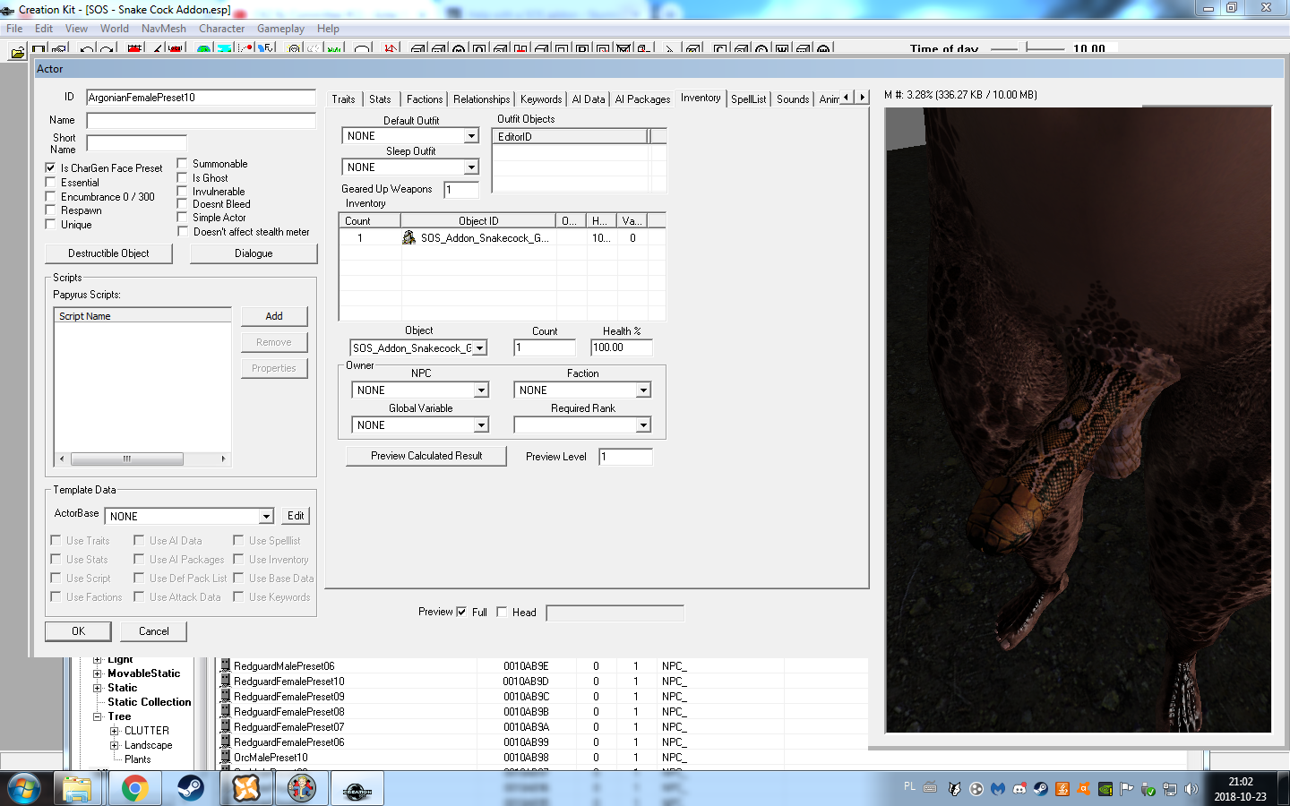Uncheck Is CharGen Face Preset

[51, 167]
